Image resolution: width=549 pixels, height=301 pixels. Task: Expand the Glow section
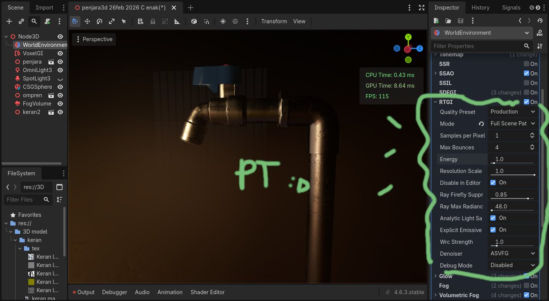click(436, 276)
